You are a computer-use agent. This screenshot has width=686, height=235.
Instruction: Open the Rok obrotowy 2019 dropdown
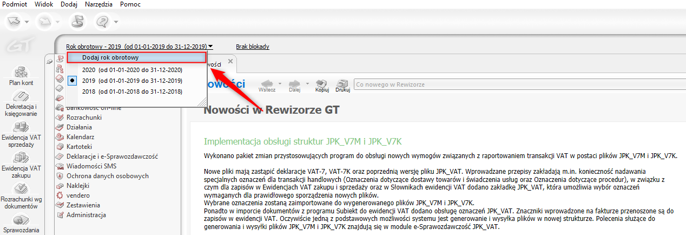pos(140,47)
